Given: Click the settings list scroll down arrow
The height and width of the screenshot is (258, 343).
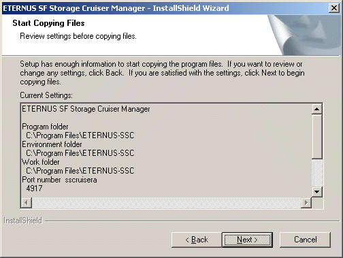Looking at the screenshot, I should [317, 192].
